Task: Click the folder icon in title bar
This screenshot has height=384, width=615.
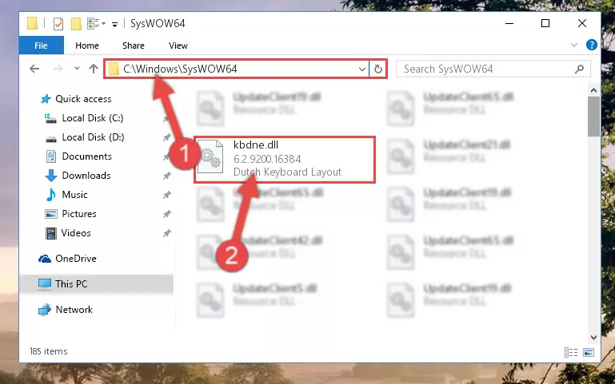Action: [32, 23]
